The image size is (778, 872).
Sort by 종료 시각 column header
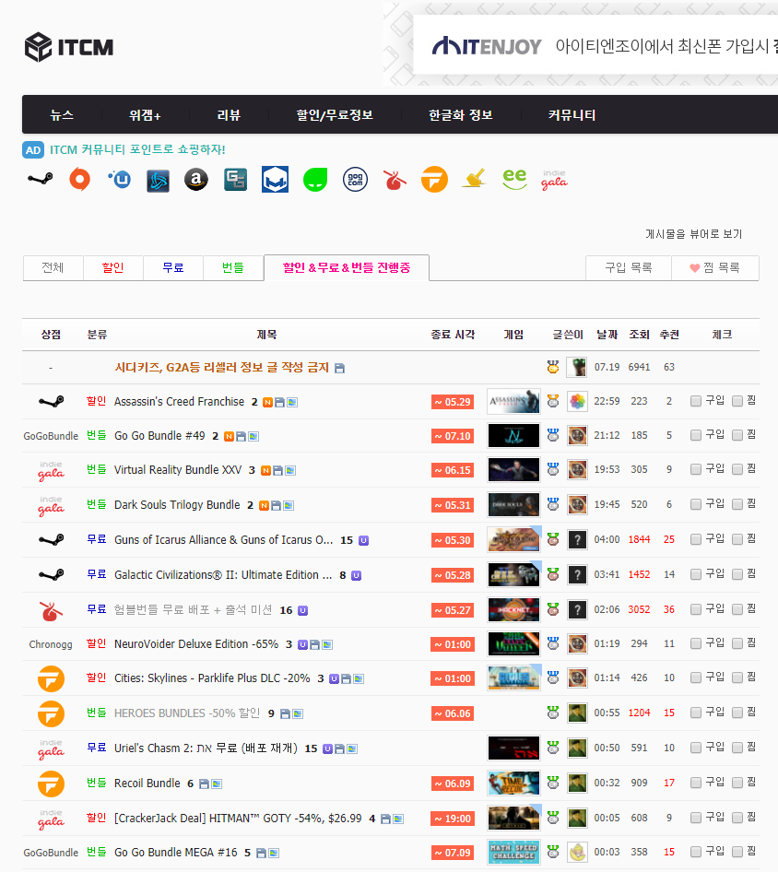453,335
